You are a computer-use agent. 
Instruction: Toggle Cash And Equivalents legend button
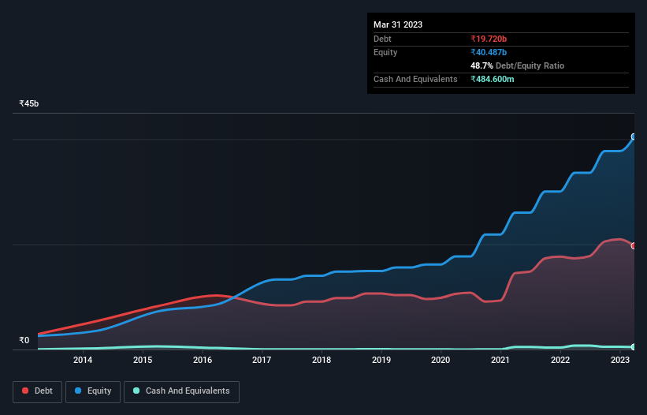[181, 391]
